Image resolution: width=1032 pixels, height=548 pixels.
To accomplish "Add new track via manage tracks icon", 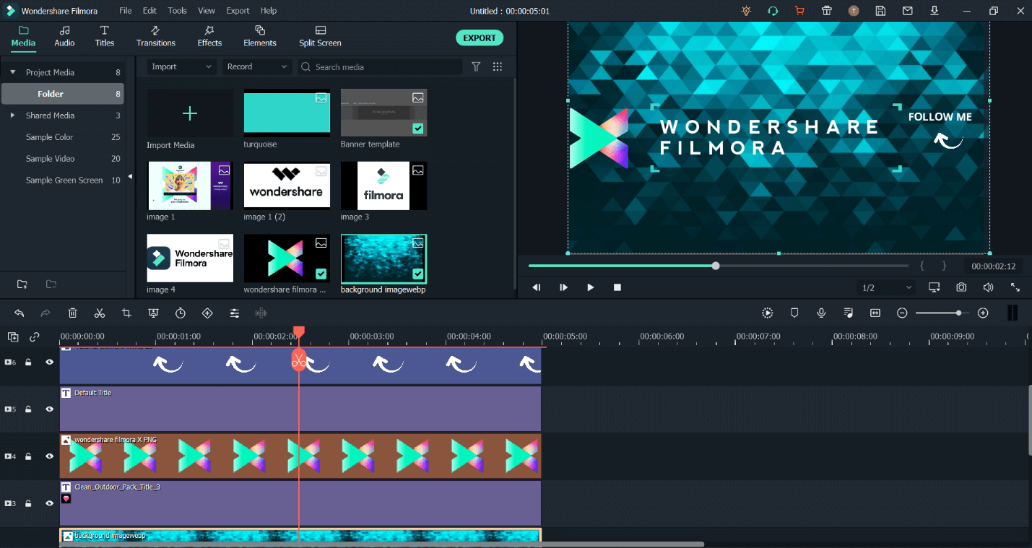I will [x=13, y=336].
